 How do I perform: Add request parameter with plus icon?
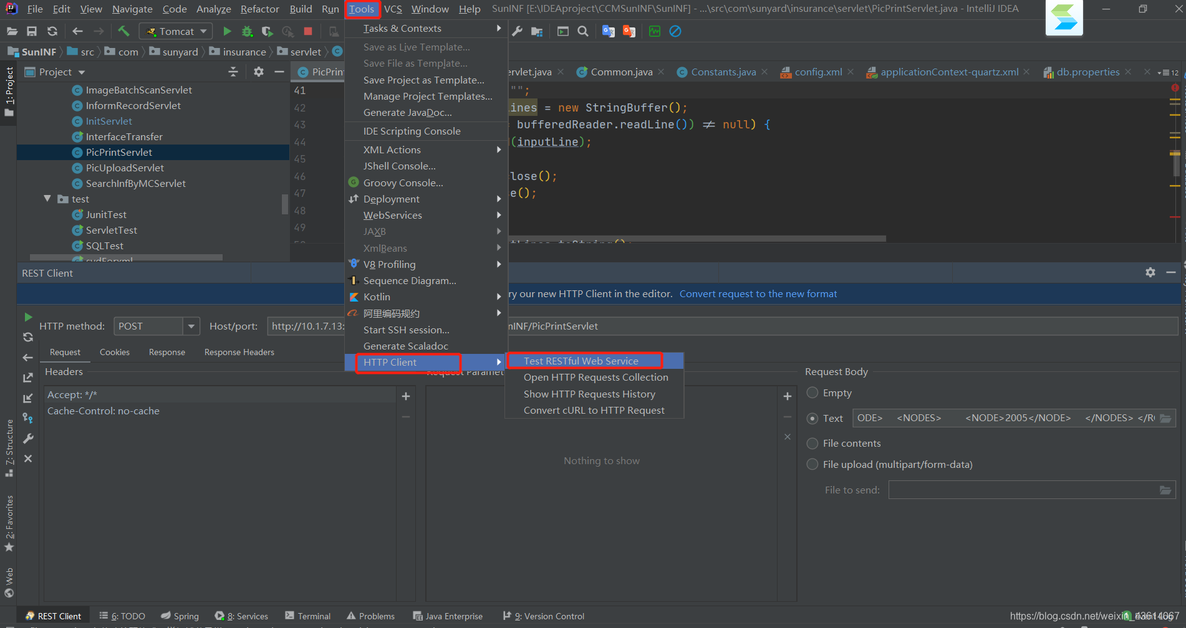[788, 396]
